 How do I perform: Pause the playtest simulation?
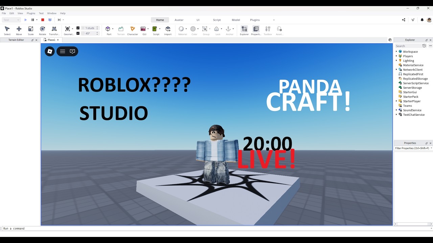[33, 20]
